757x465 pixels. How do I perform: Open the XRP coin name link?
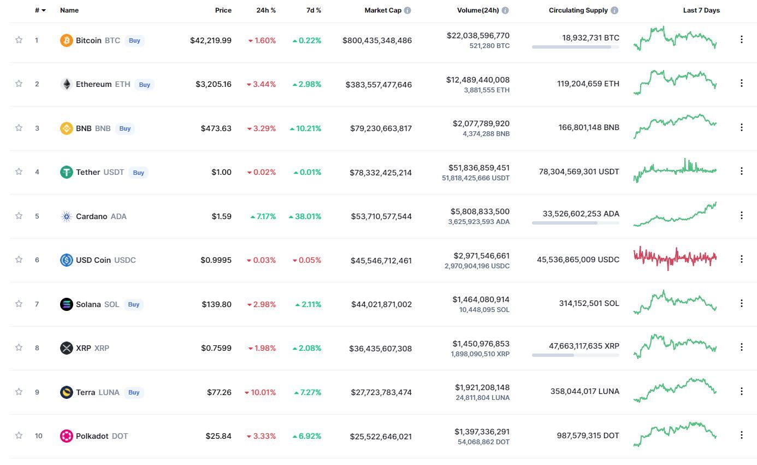coord(92,348)
